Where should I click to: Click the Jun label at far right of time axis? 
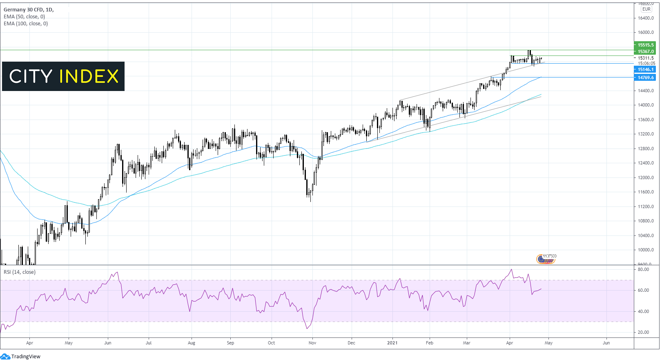tap(606, 343)
